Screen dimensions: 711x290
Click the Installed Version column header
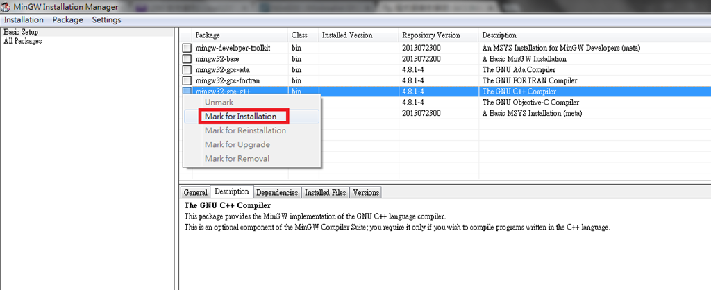[359, 35]
